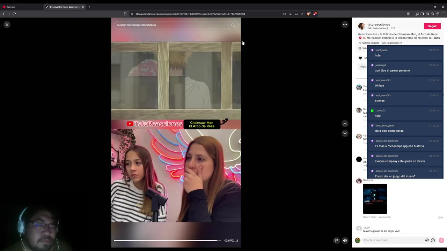447x251 pixels.
Task: Click the cast screen icon in address bar
Action: (x=296, y=14)
